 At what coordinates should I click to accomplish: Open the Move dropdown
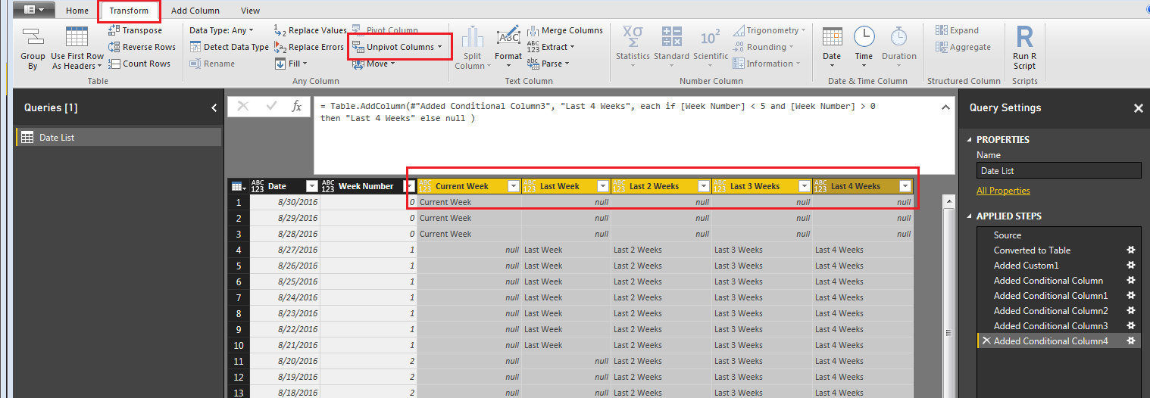[x=374, y=64]
